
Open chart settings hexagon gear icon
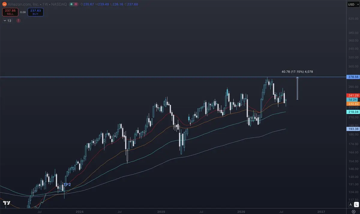click(x=353, y=211)
